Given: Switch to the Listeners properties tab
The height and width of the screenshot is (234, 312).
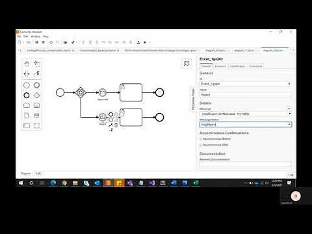Looking at the screenshot, I should [x=220, y=66].
